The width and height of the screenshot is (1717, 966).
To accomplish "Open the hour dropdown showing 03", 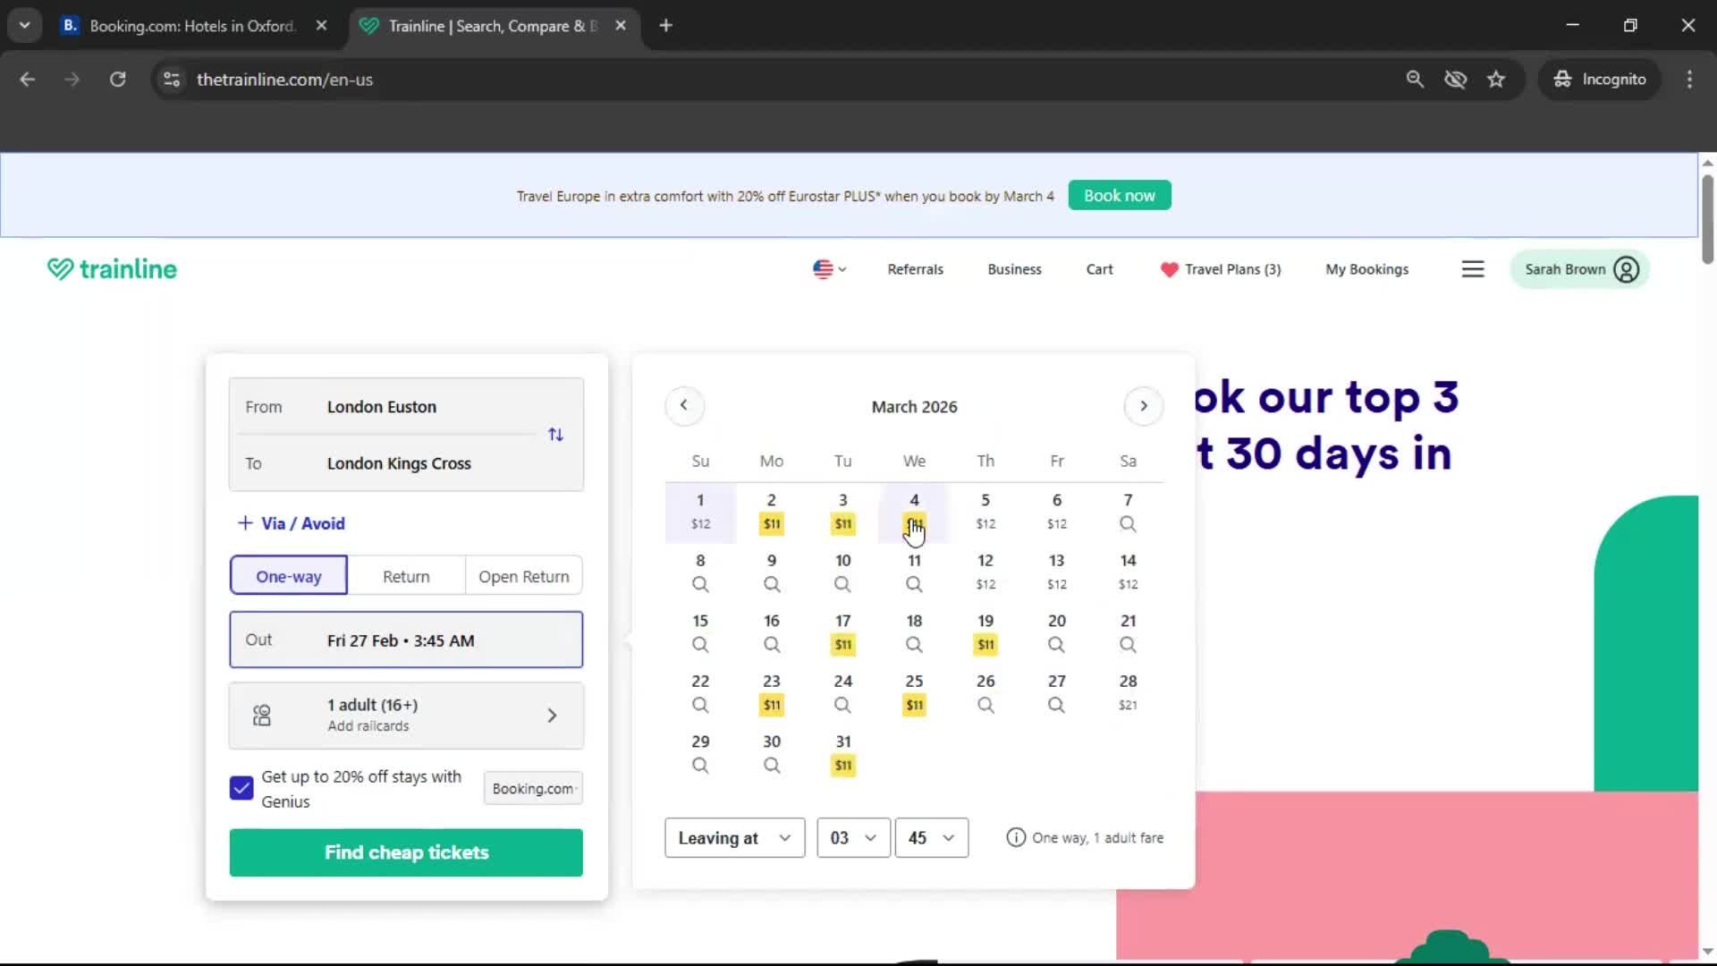I will pyautogui.click(x=852, y=837).
